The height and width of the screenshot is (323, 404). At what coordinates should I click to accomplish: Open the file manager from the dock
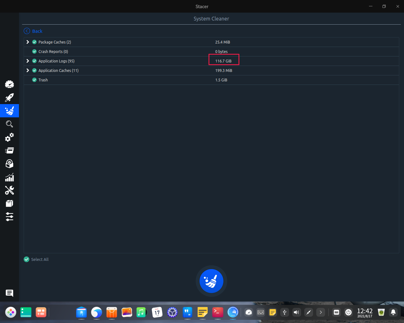81,312
